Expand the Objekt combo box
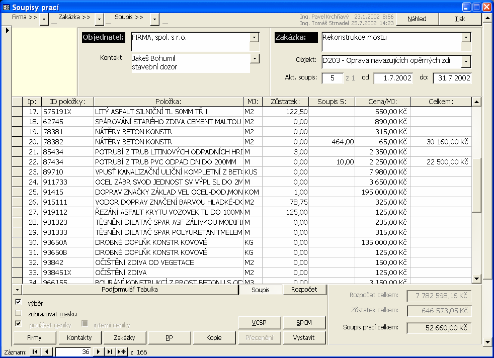The height and width of the screenshot is (358, 494). 466,61
